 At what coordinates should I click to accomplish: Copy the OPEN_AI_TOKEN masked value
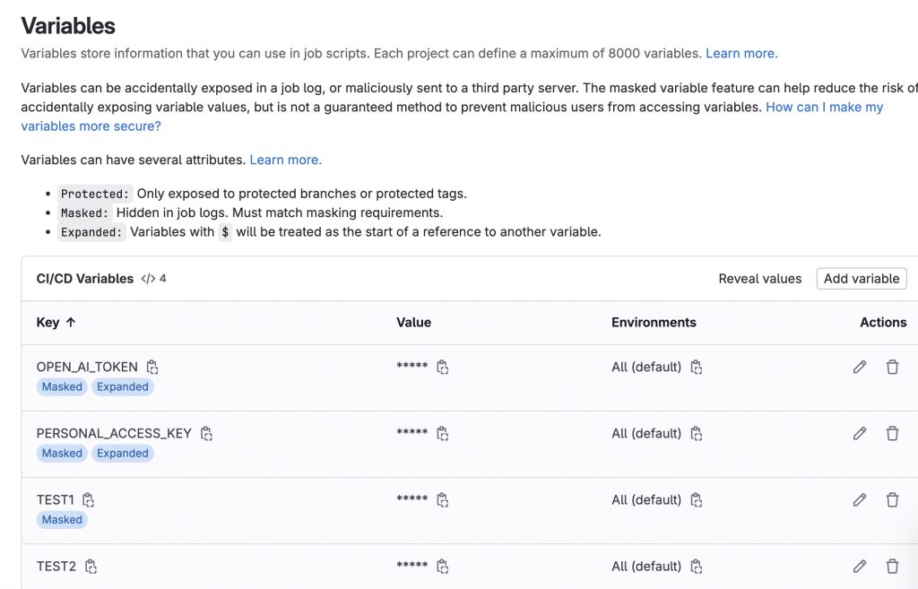tap(442, 367)
